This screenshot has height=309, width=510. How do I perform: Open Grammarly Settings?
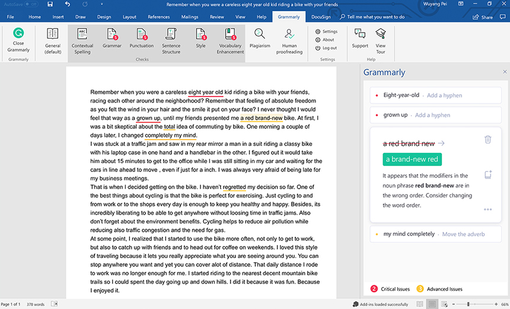point(326,31)
